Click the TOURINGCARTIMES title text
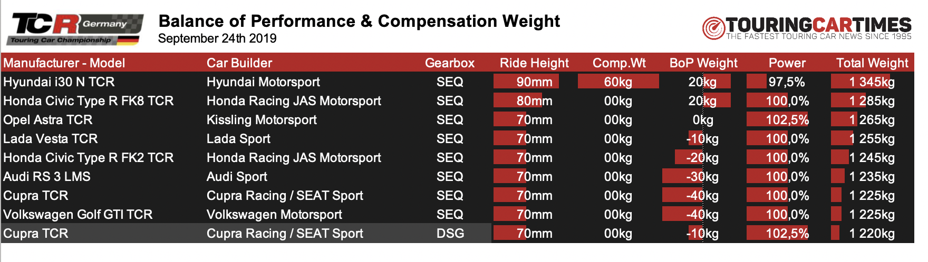This screenshot has height=262, width=928. [x=819, y=25]
